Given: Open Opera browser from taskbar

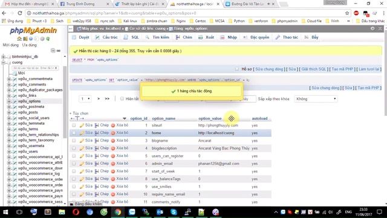Looking at the screenshot, I should tap(76, 212).
